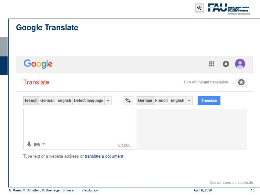Expand the source language dropdown arrow
260x195 pixels.
(108, 101)
